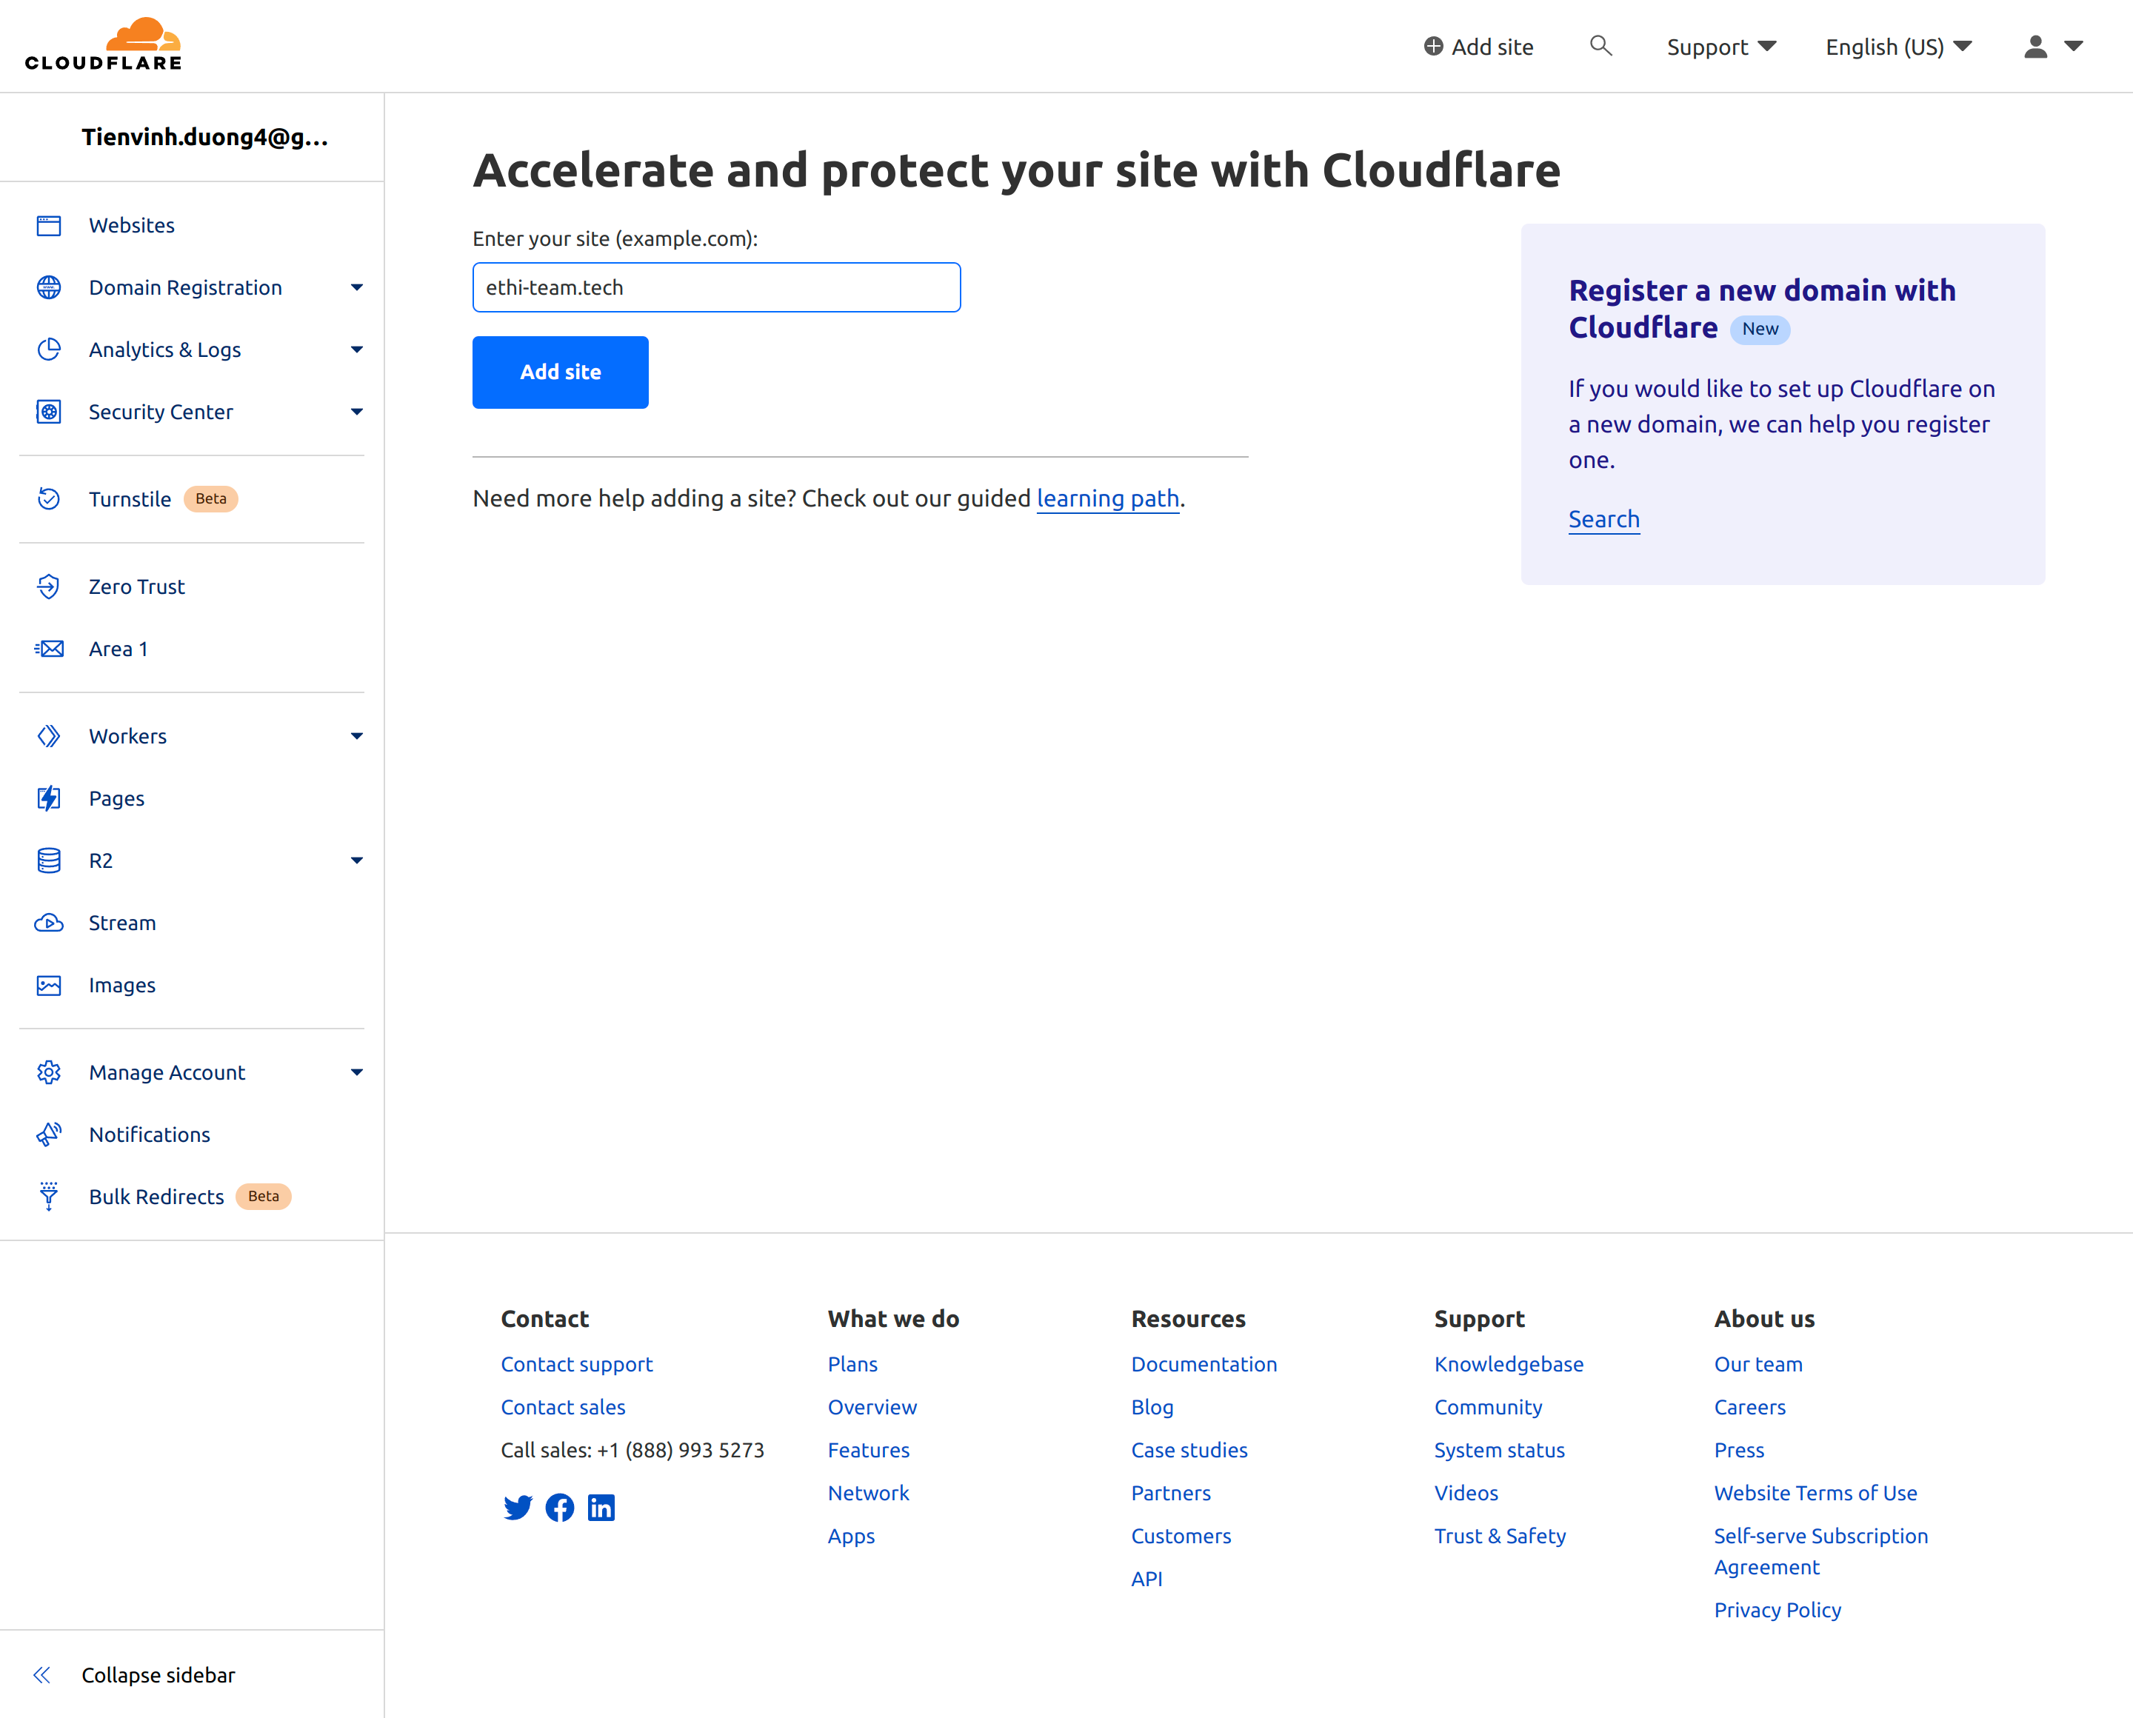Click the Images icon in sidebar
The image size is (2133, 1718).
click(48, 986)
